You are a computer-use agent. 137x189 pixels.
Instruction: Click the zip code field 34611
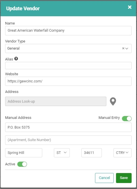[x=92, y=153]
